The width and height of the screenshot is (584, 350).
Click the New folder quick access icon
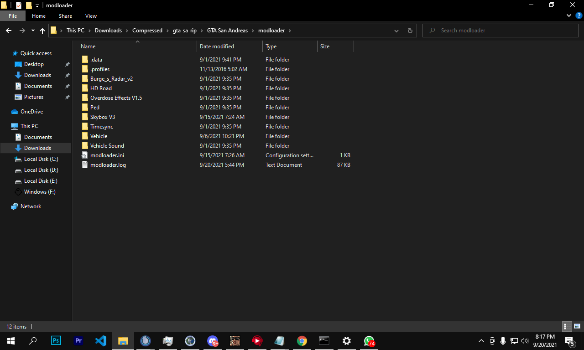point(29,5)
